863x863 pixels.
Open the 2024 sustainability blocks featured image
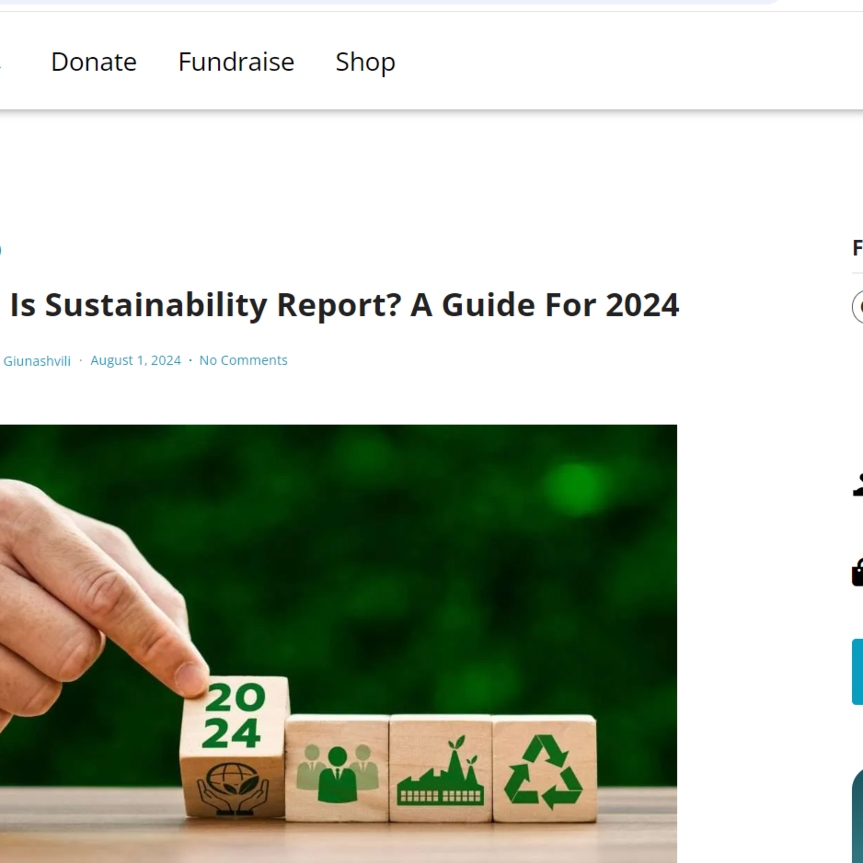click(338, 644)
